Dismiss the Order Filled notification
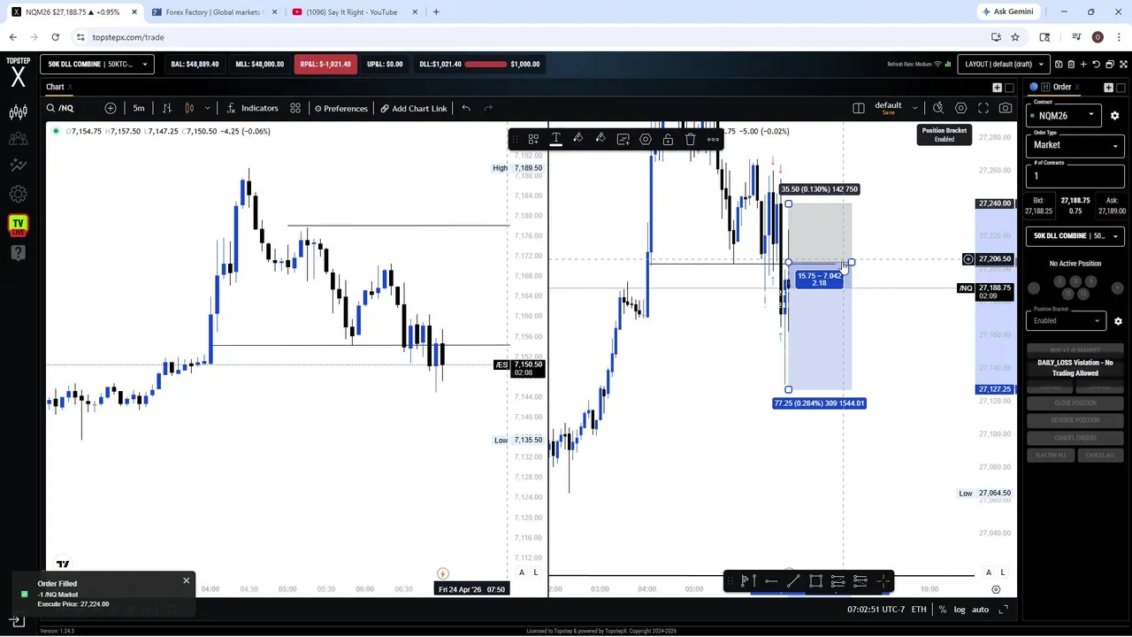 coord(186,580)
